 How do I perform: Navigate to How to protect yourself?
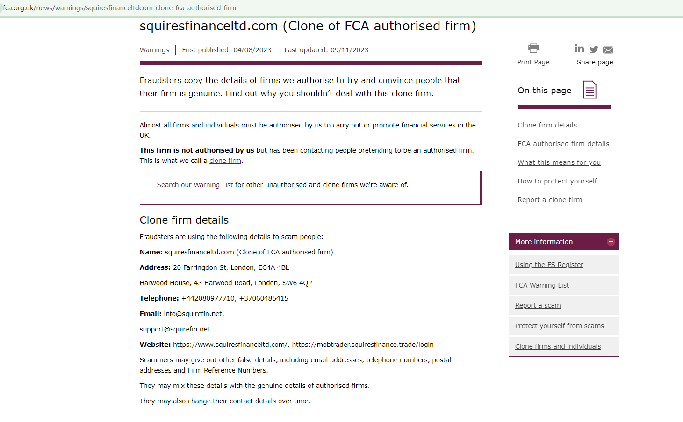(x=557, y=181)
